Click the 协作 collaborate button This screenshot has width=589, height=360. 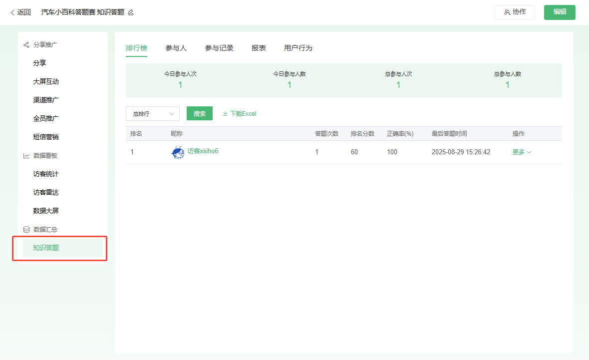(x=515, y=12)
